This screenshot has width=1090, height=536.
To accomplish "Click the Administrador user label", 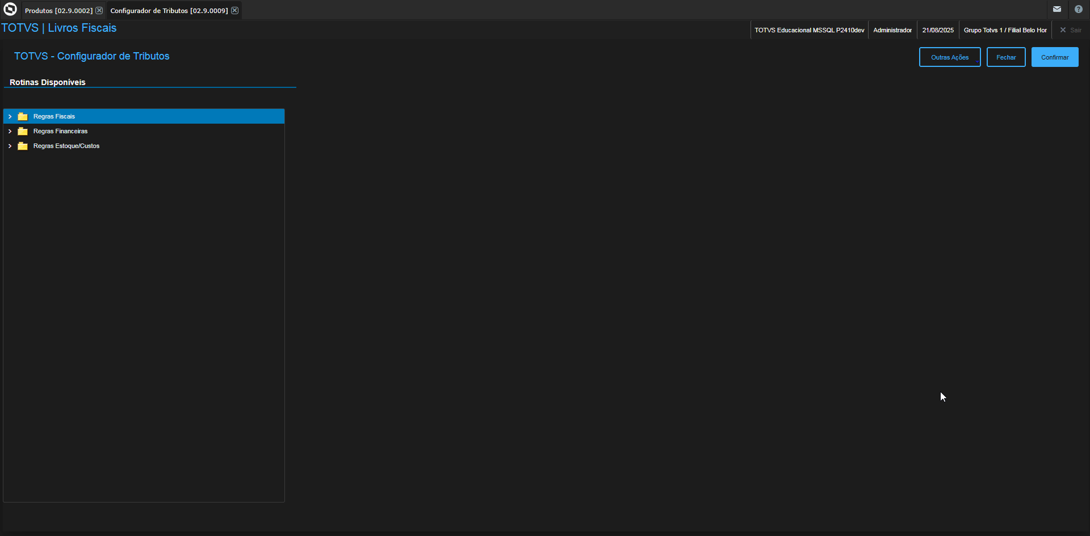I will pyautogui.click(x=892, y=30).
